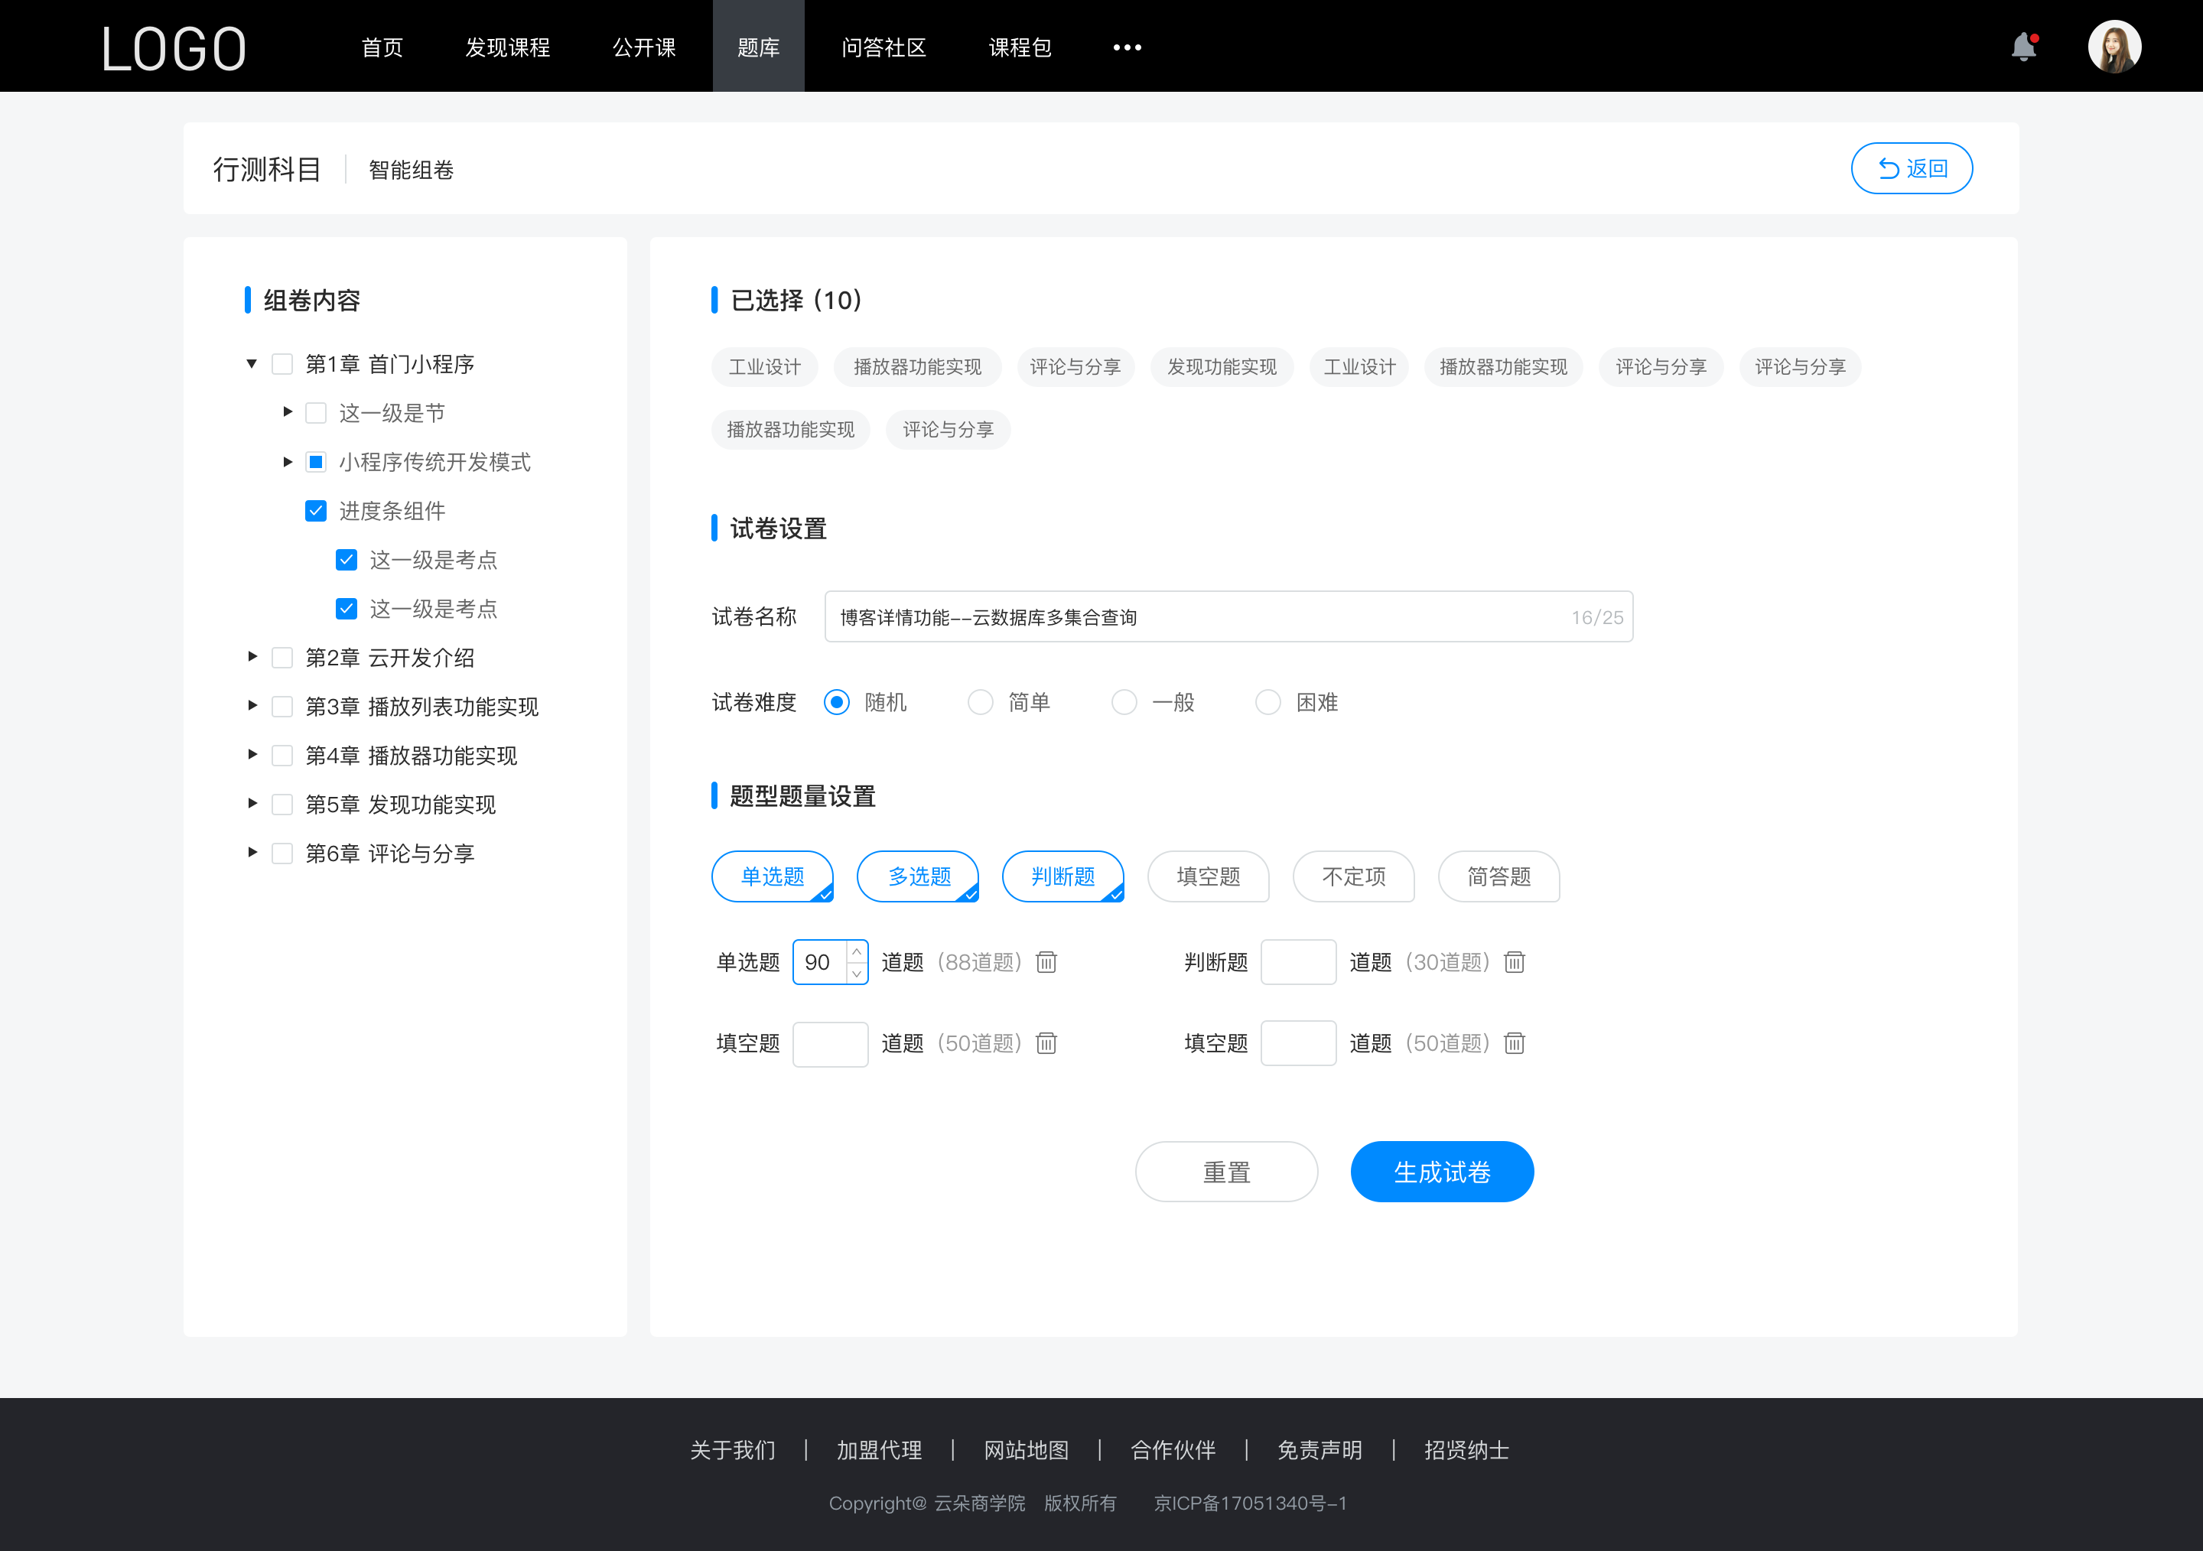This screenshot has width=2203, height=1551.
Task: Click the reset 重置 button
Action: point(1225,1170)
